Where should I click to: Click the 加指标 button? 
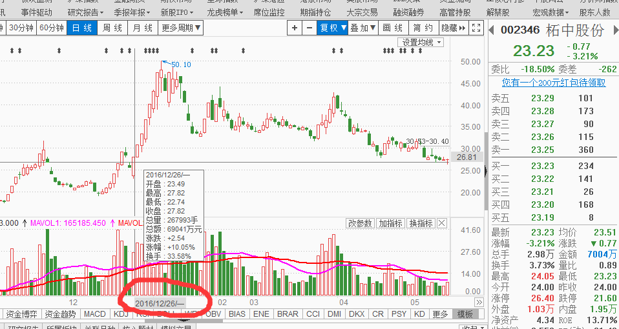point(390,223)
